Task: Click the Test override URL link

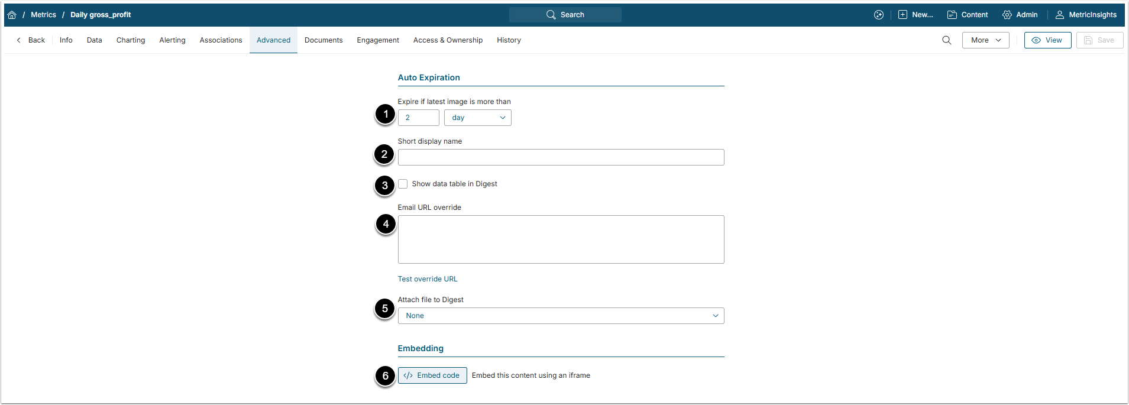Action: tap(428, 279)
